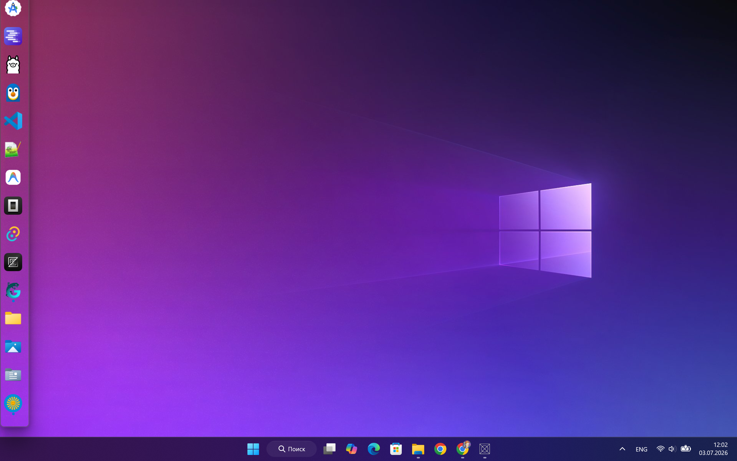Click the Поиск search box
This screenshot has height=461, width=737.
[x=291, y=449]
